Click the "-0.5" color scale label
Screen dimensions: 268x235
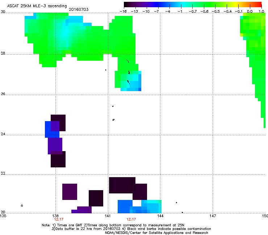pyautogui.click(x=216, y=12)
